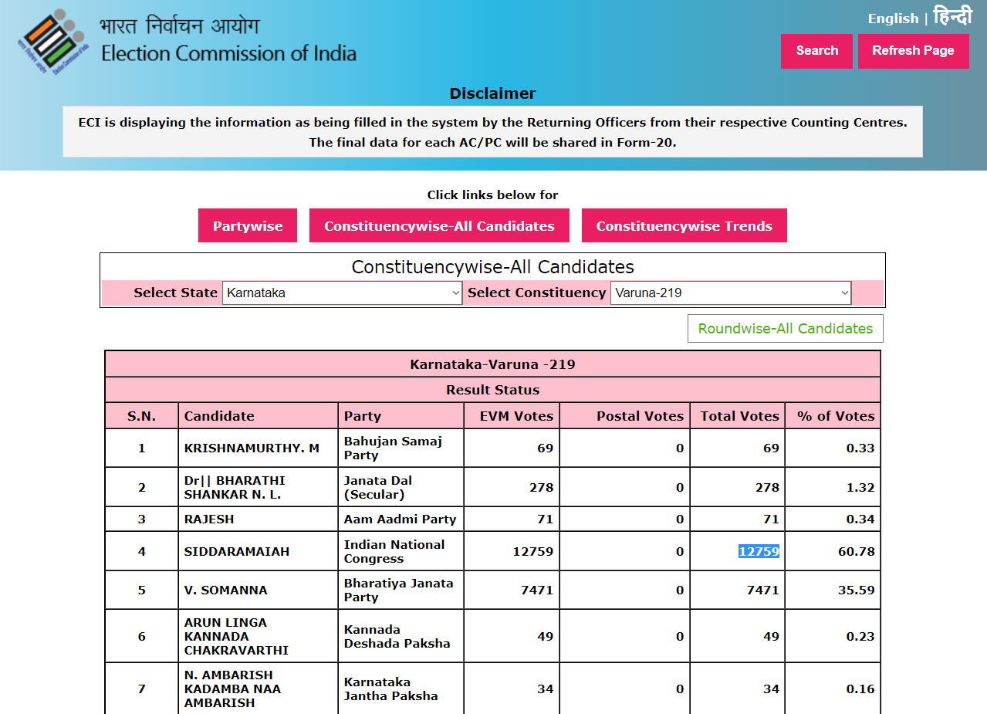Select candidate N. AMBARISH KADAMBA NAA AMBARISH

tap(232, 689)
